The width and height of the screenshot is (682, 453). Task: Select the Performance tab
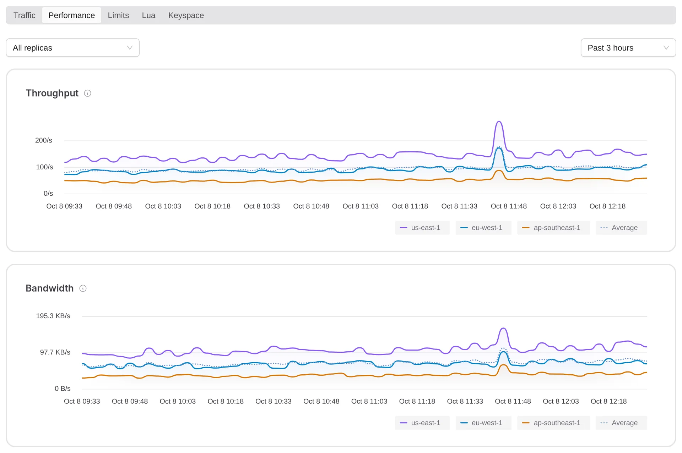coord(71,15)
